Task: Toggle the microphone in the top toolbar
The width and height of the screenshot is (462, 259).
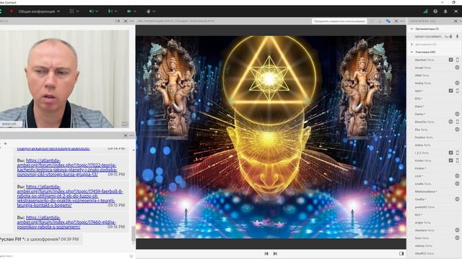Action: pos(110,12)
